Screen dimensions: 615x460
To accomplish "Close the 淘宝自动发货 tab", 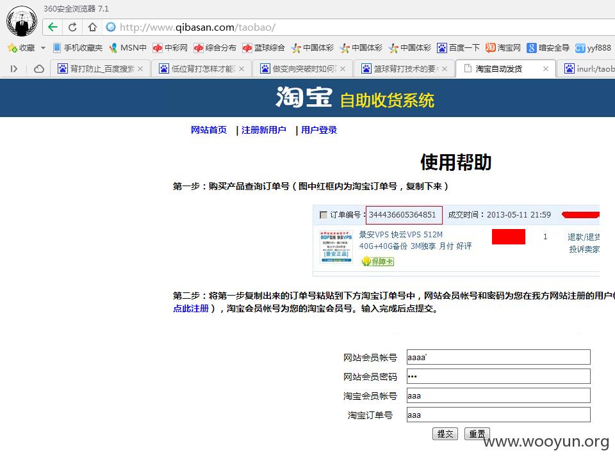I will point(546,69).
